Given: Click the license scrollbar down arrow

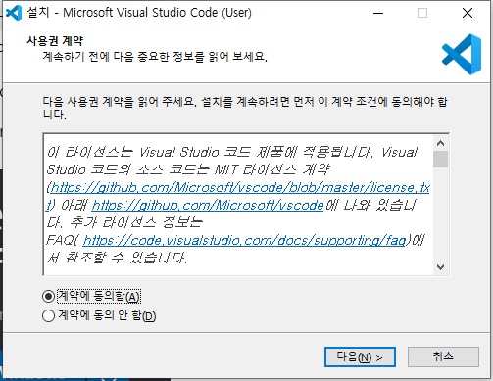Looking at the screenshot, I should 440,267.
